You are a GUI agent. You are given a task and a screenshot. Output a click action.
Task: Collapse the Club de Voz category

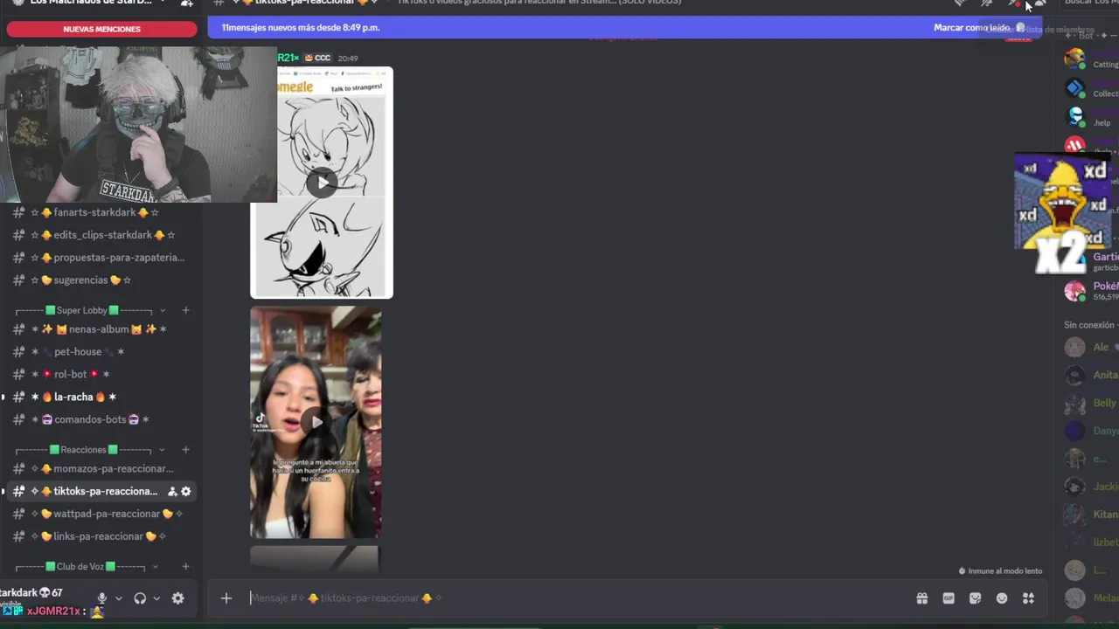(87, 567)
